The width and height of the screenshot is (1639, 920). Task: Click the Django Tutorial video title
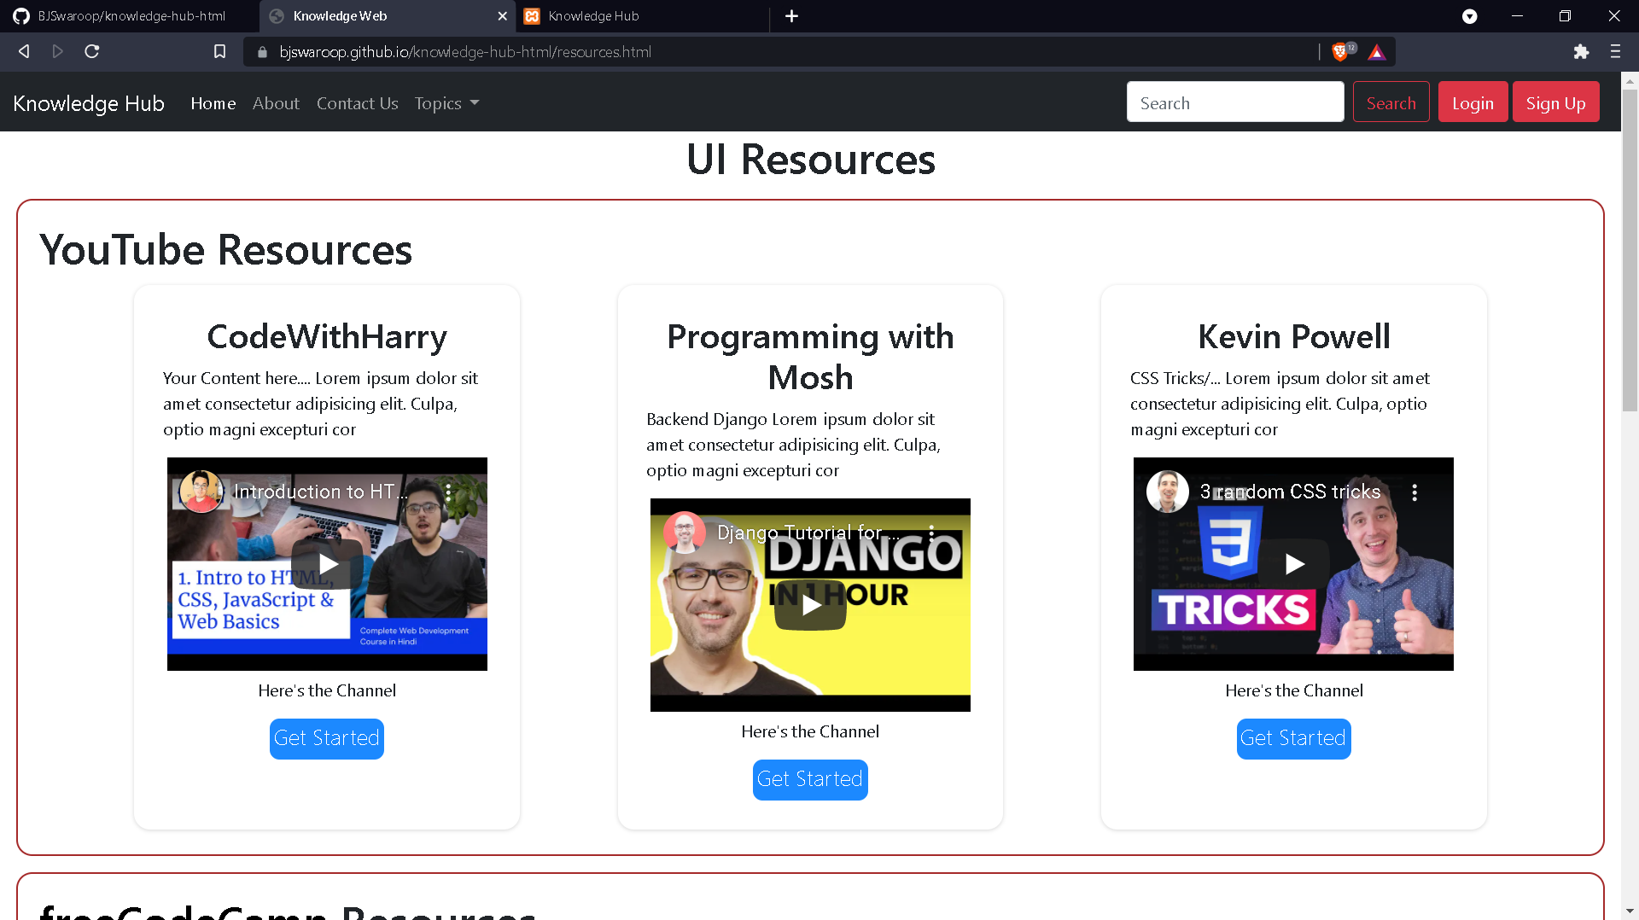808,533
